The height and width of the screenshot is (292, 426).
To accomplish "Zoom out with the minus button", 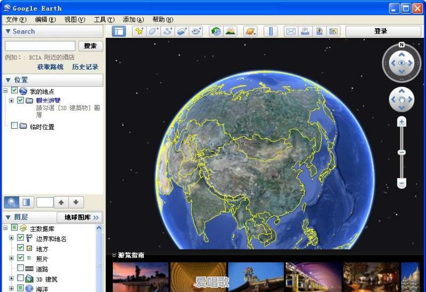I will coord(402,183).
